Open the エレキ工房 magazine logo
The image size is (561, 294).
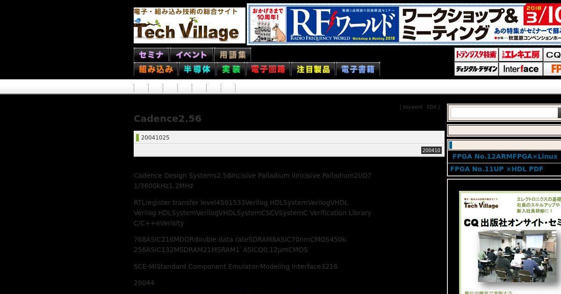pyautogui.click(x=521, y=55)
